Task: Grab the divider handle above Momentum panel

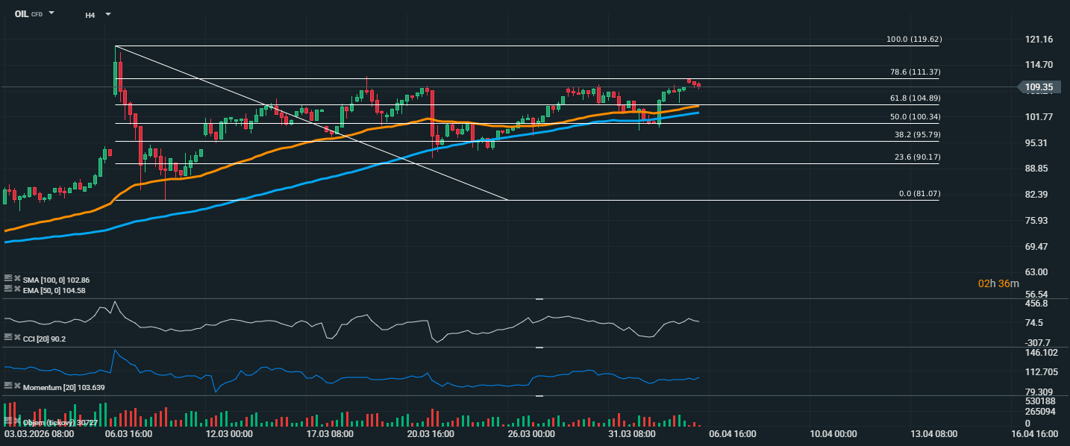Action: (x=539, y=348)
